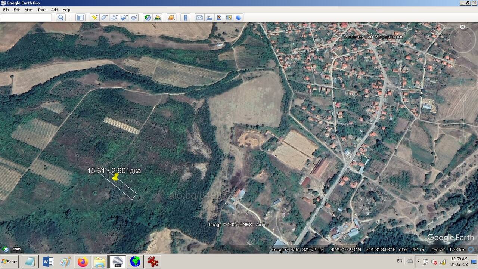Open the red 64 app taskbar icon

tap(153, 262)
